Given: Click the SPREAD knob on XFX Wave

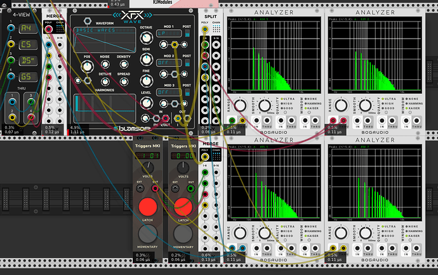Looking at the screenshot, I should 124,82.
